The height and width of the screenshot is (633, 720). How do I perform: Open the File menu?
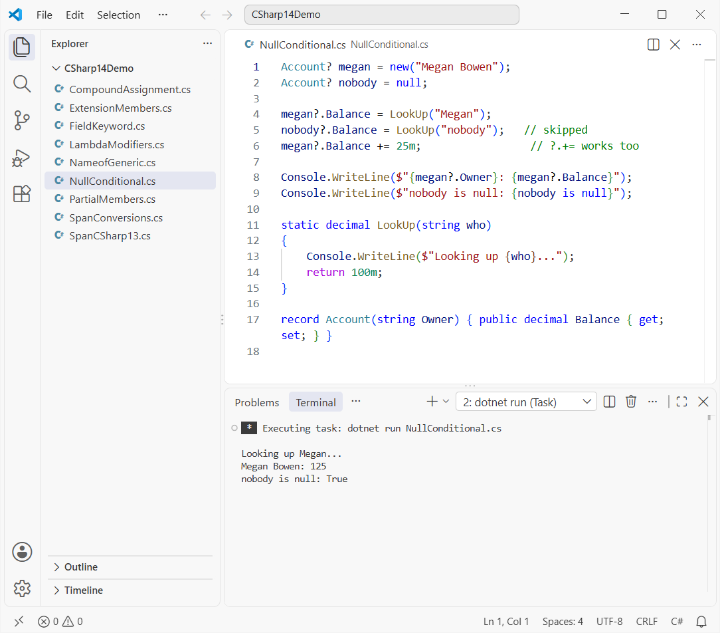point(44,15)
